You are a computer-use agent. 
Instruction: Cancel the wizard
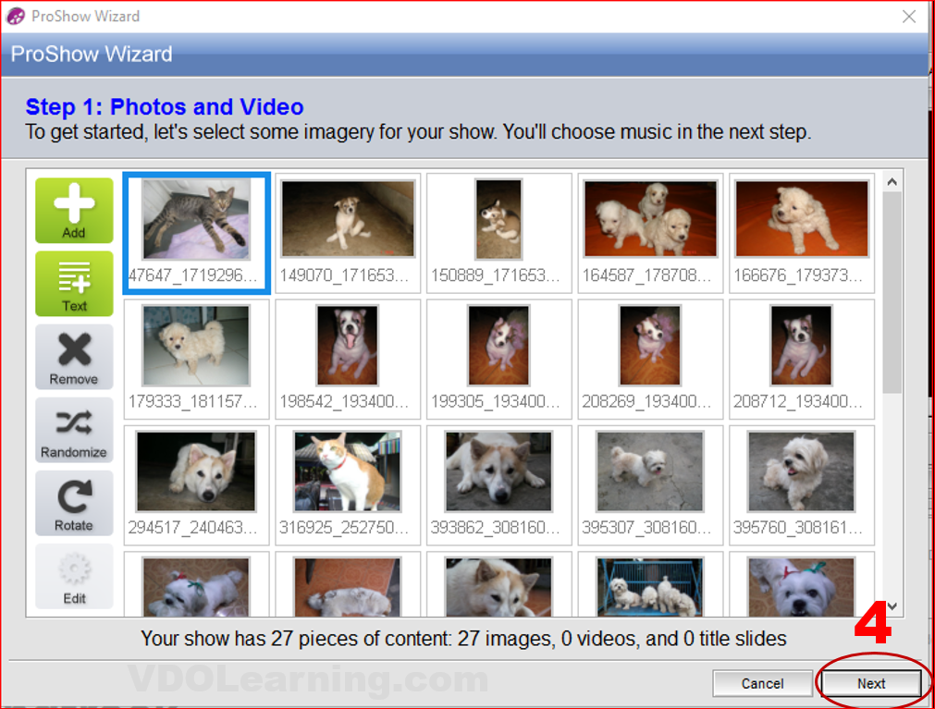click(x=762, y=683)
